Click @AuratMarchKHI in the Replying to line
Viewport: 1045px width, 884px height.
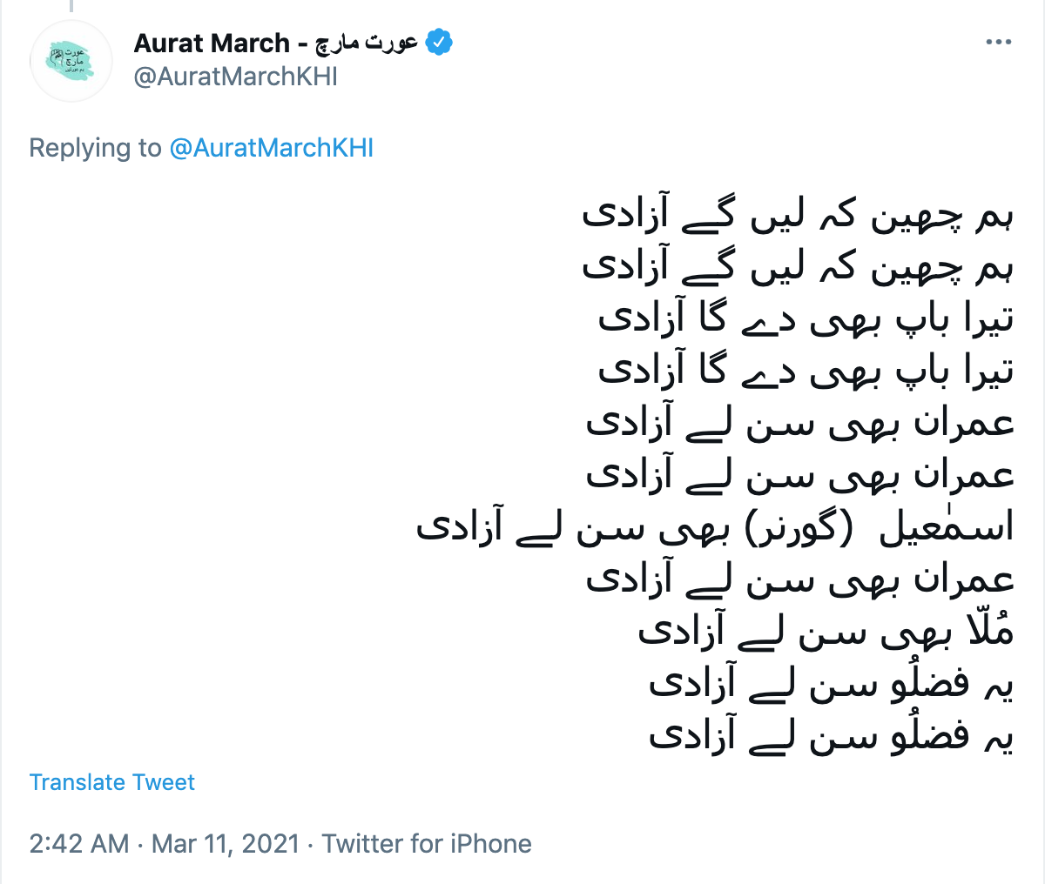[271, 148]
